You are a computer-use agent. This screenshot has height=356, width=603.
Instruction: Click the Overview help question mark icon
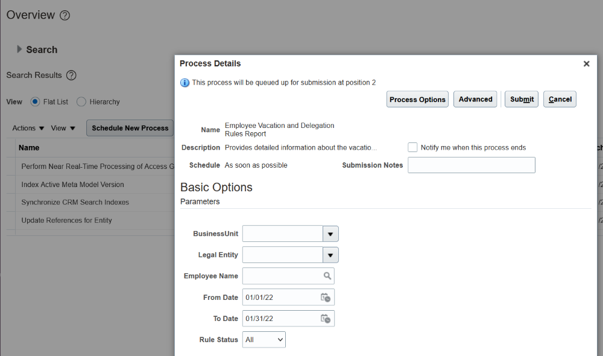coord(65,16)
